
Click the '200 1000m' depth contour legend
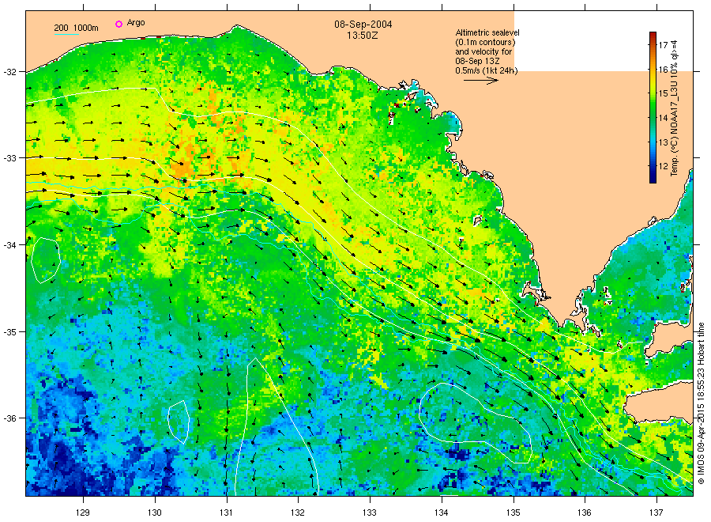[x=76, y=28]
